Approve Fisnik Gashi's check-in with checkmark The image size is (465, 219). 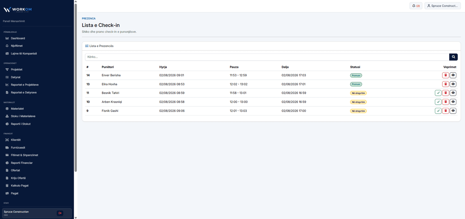tap(438, 111)
